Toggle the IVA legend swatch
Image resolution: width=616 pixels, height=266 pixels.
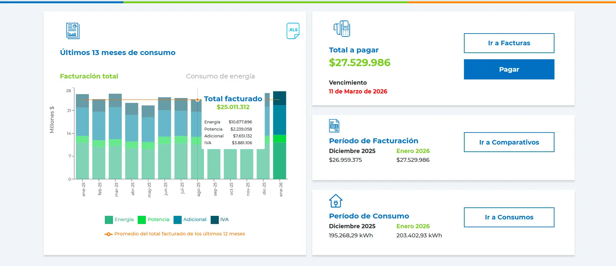tap(215, 220)
